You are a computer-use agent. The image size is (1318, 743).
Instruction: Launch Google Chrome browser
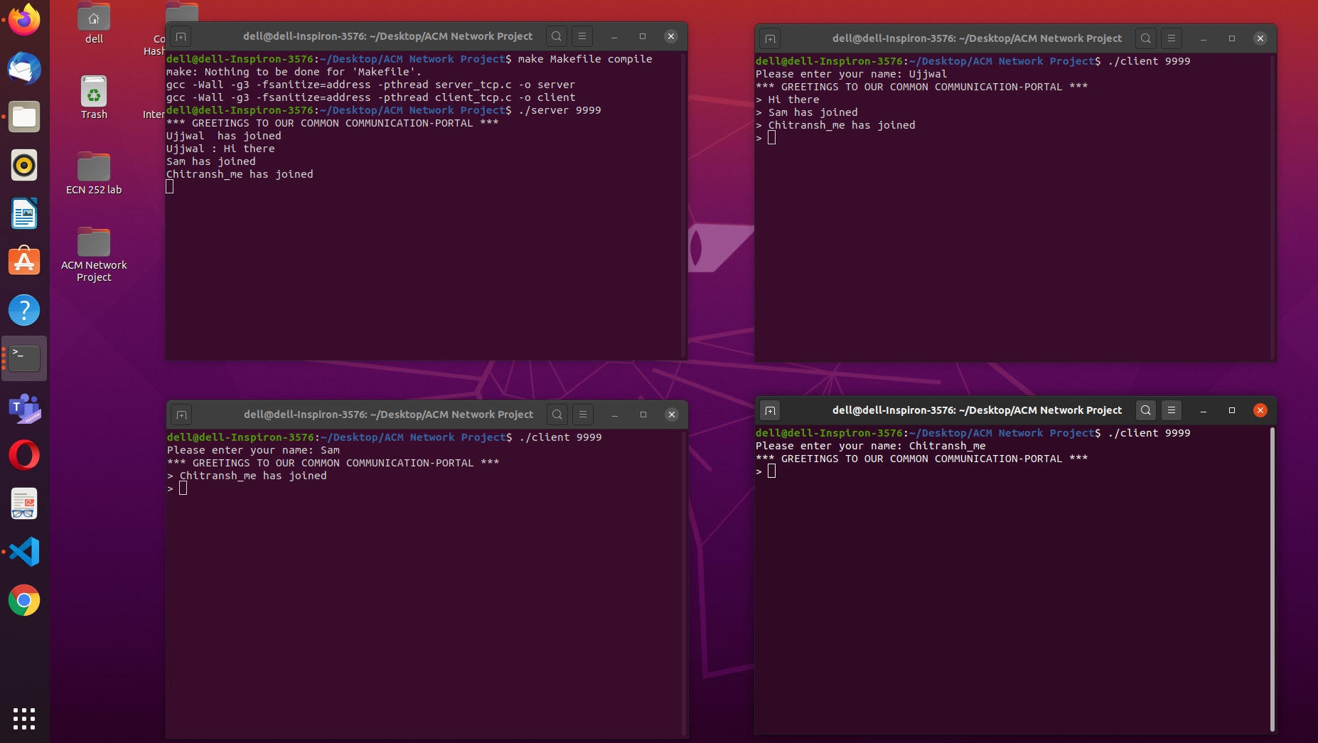(24, 601)
